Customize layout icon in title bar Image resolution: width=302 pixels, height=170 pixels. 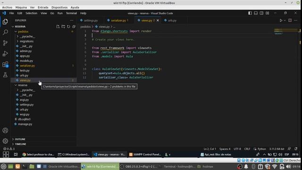coord(268,13)
